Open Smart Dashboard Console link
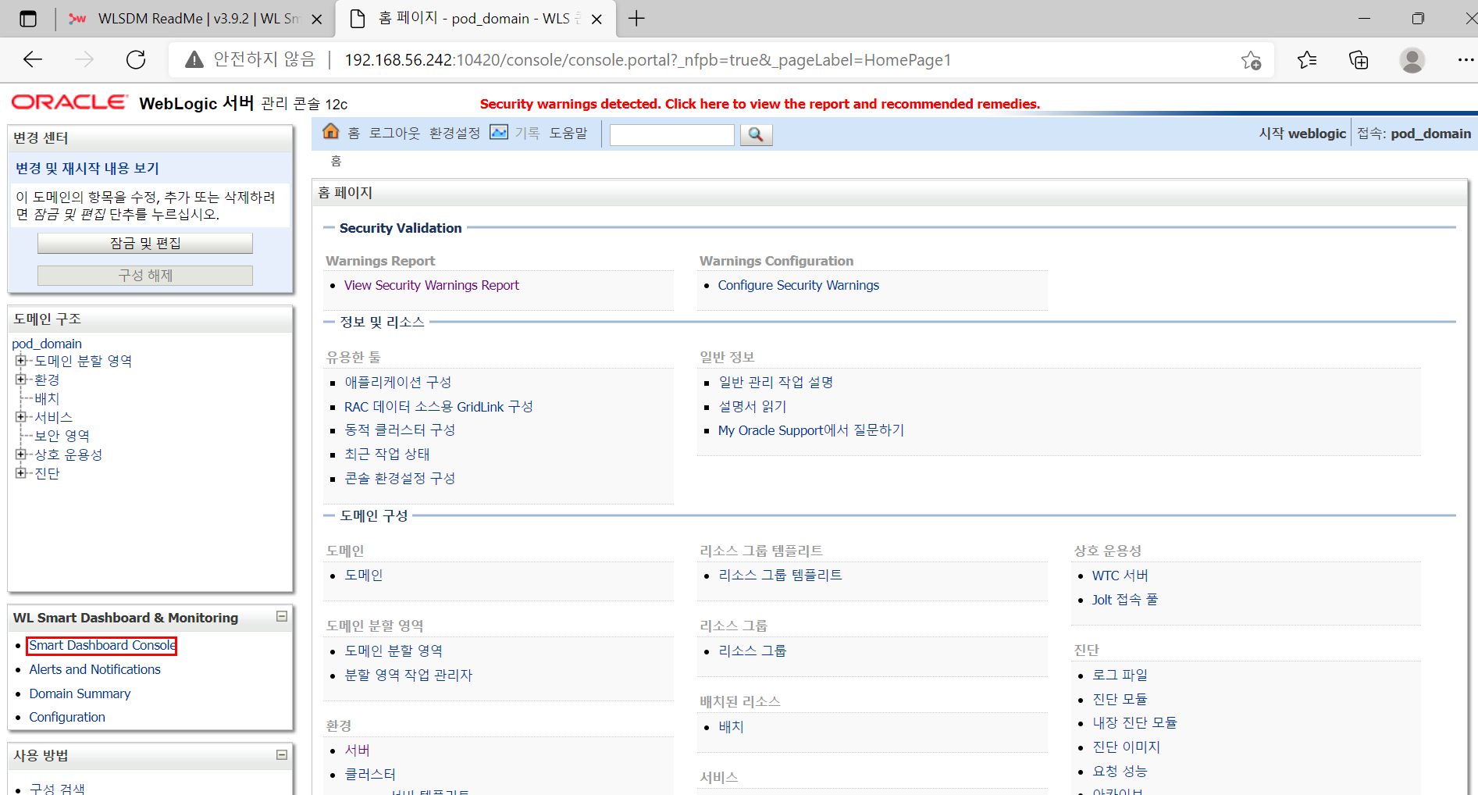This screenshot has width=1478, height=795. point(102,645)
